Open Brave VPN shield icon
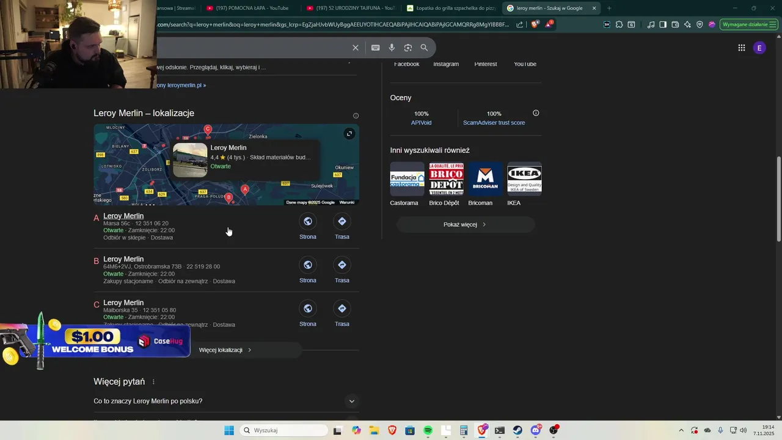Viewport: 782px width, 440px height. coord(700,24)
